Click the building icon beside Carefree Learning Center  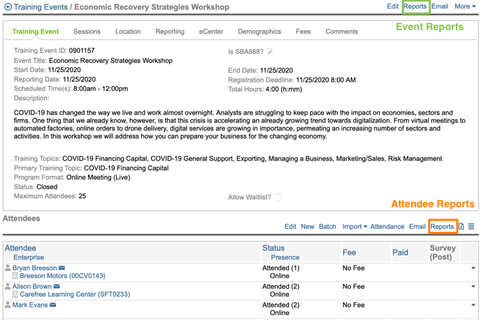(x=15, y=295)
